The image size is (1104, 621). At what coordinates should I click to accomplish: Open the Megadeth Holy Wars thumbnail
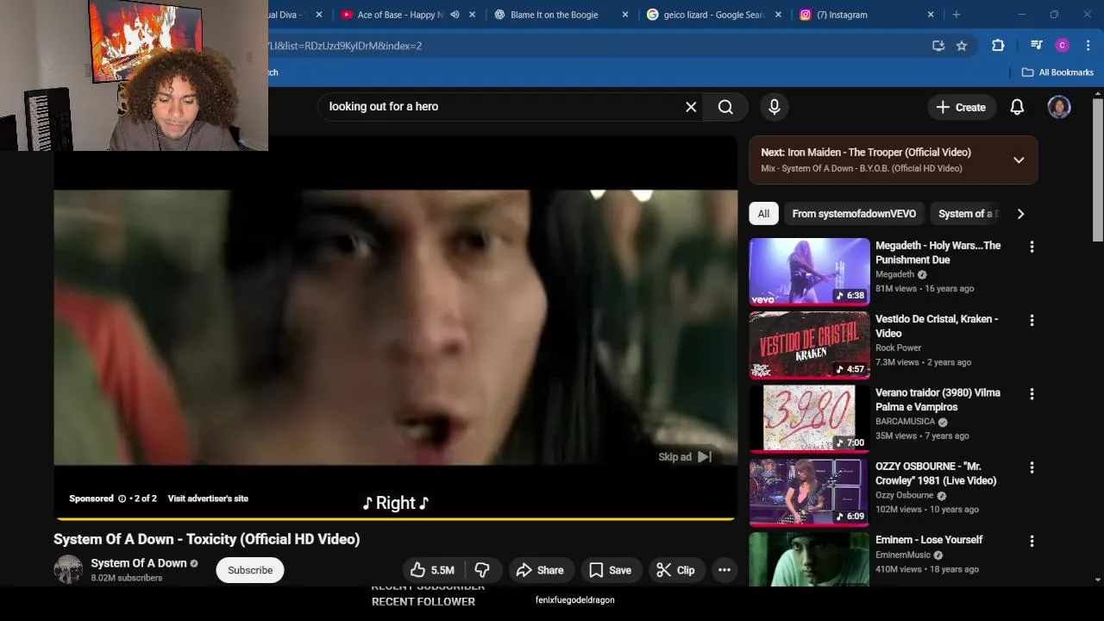tap(809, 272)
